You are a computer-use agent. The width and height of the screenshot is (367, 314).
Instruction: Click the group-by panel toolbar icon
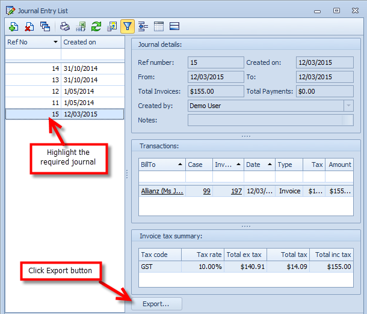pos(143,26)
